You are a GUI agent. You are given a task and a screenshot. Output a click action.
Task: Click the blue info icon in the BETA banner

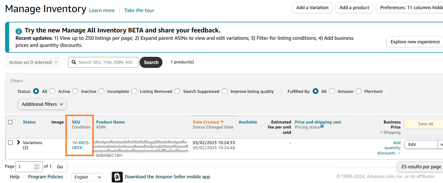19,31
